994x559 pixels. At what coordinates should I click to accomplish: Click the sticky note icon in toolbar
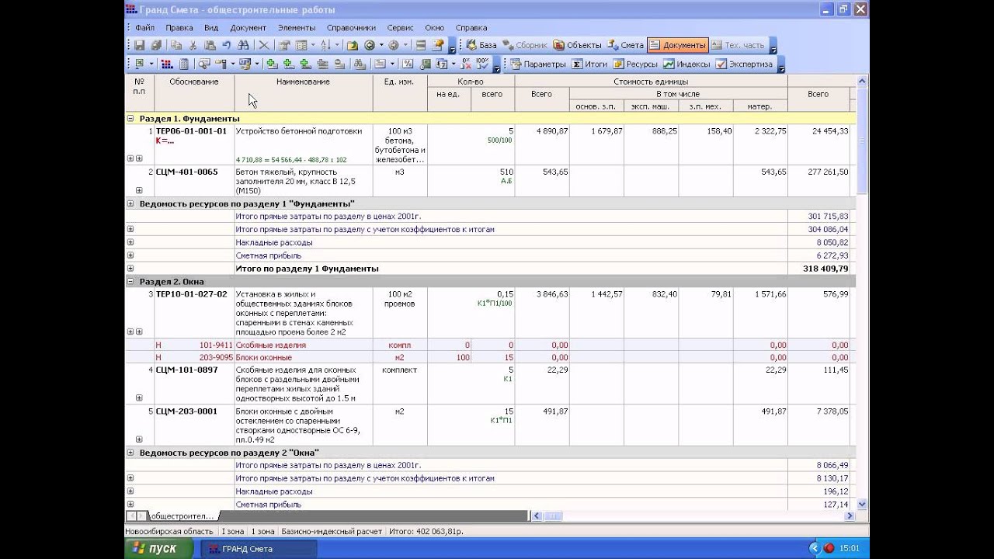tap(439, 46)
